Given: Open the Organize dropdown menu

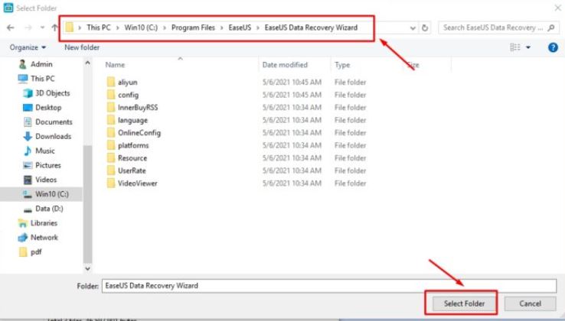Looking at the screenshot, I should (28, 47).
